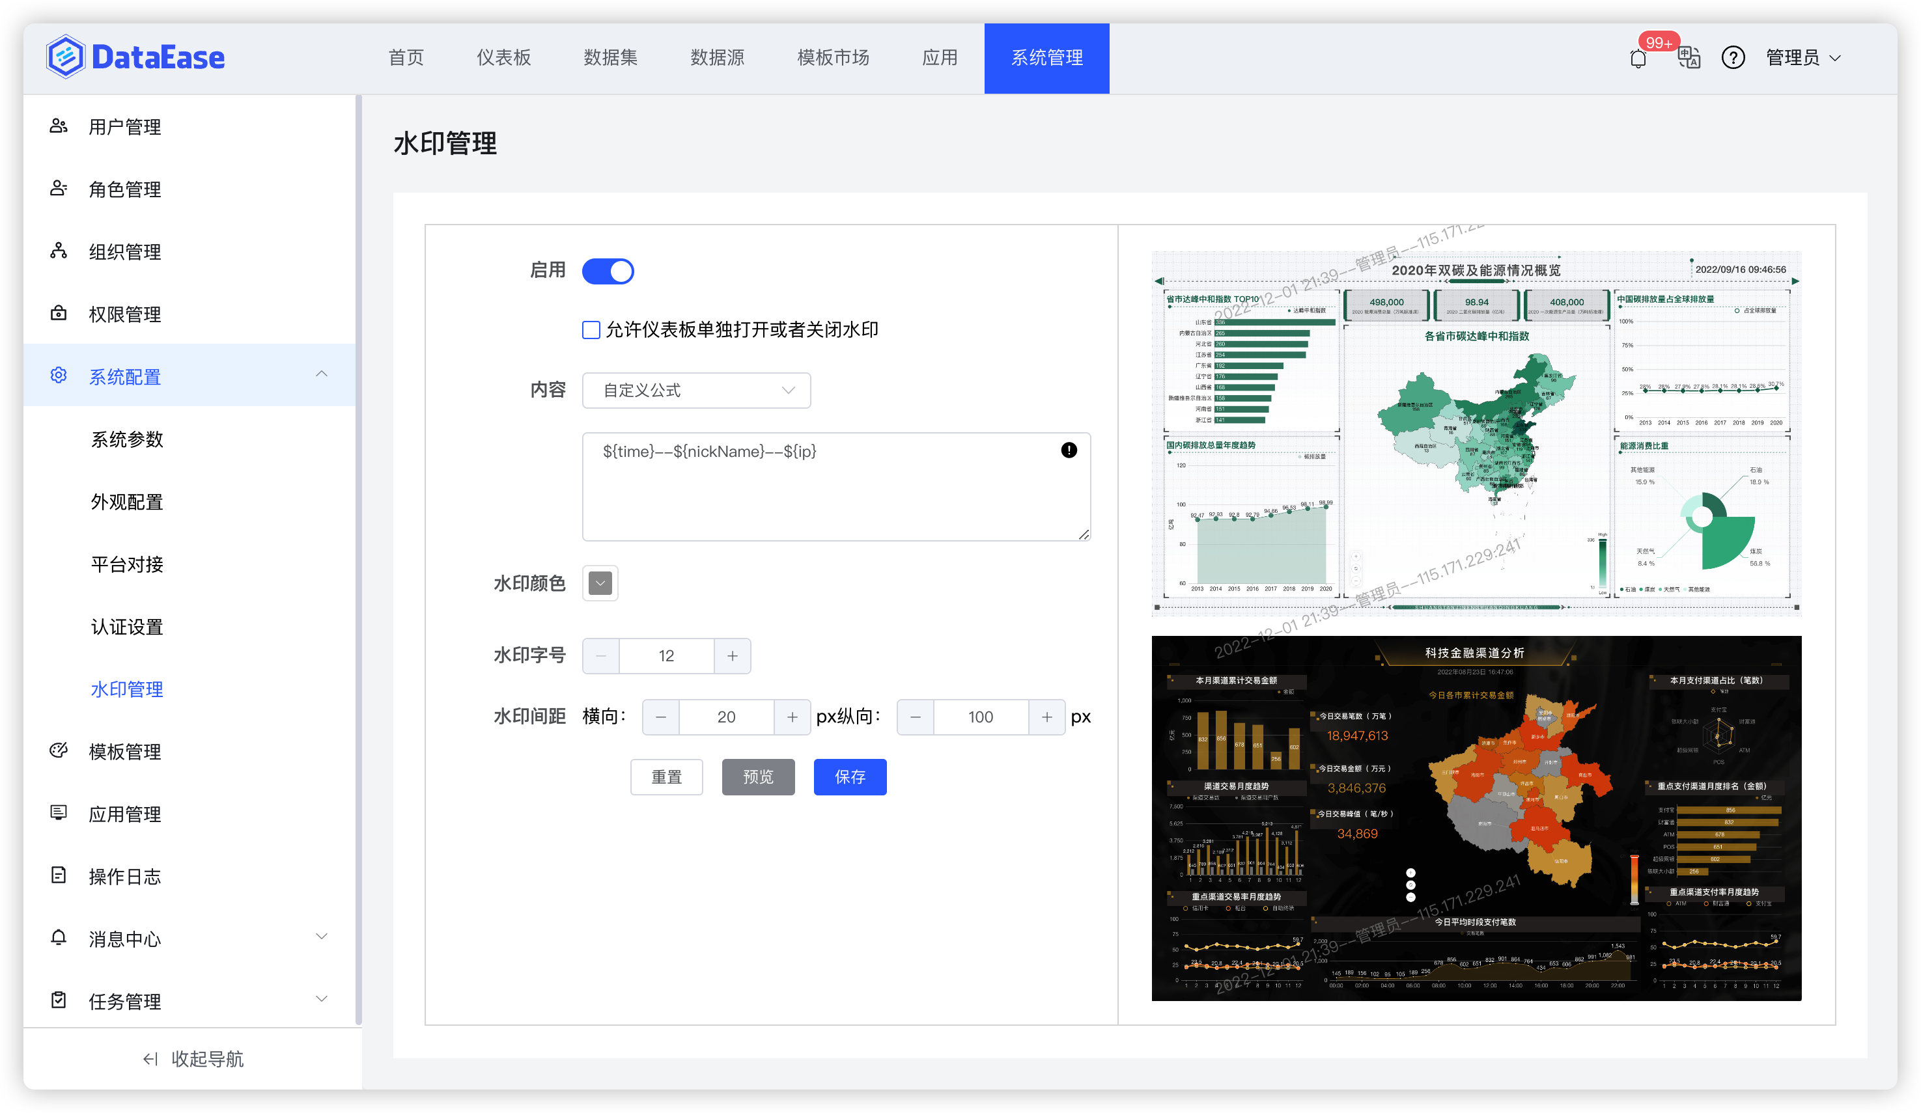Click the info icon in formula textarea
Image resolution: width=1921 pixels, height=1113 pixels.
[x=1069, y=450]
